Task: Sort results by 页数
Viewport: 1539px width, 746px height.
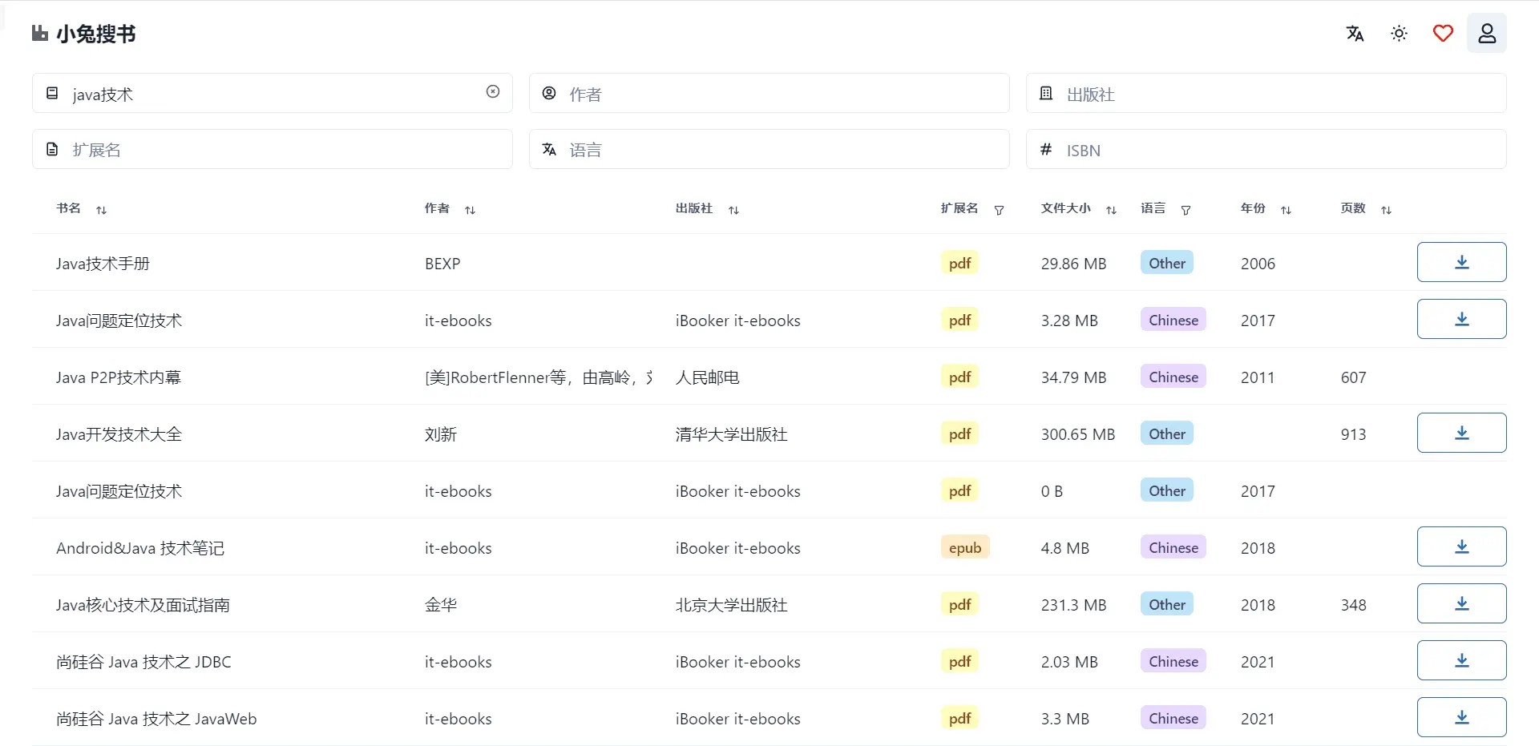Action: click(x=1387, y=210)
